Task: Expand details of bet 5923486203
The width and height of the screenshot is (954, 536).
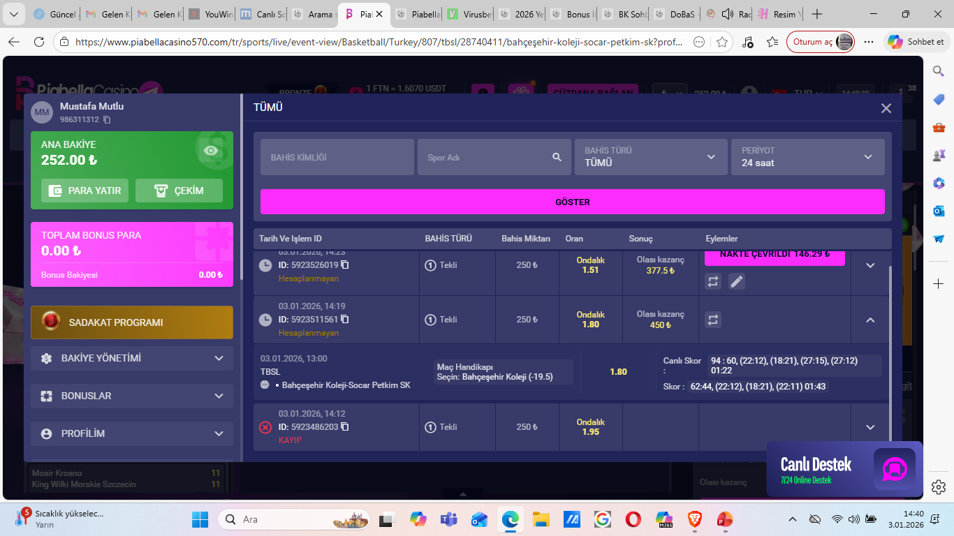Action: click(x=870, y=427)
